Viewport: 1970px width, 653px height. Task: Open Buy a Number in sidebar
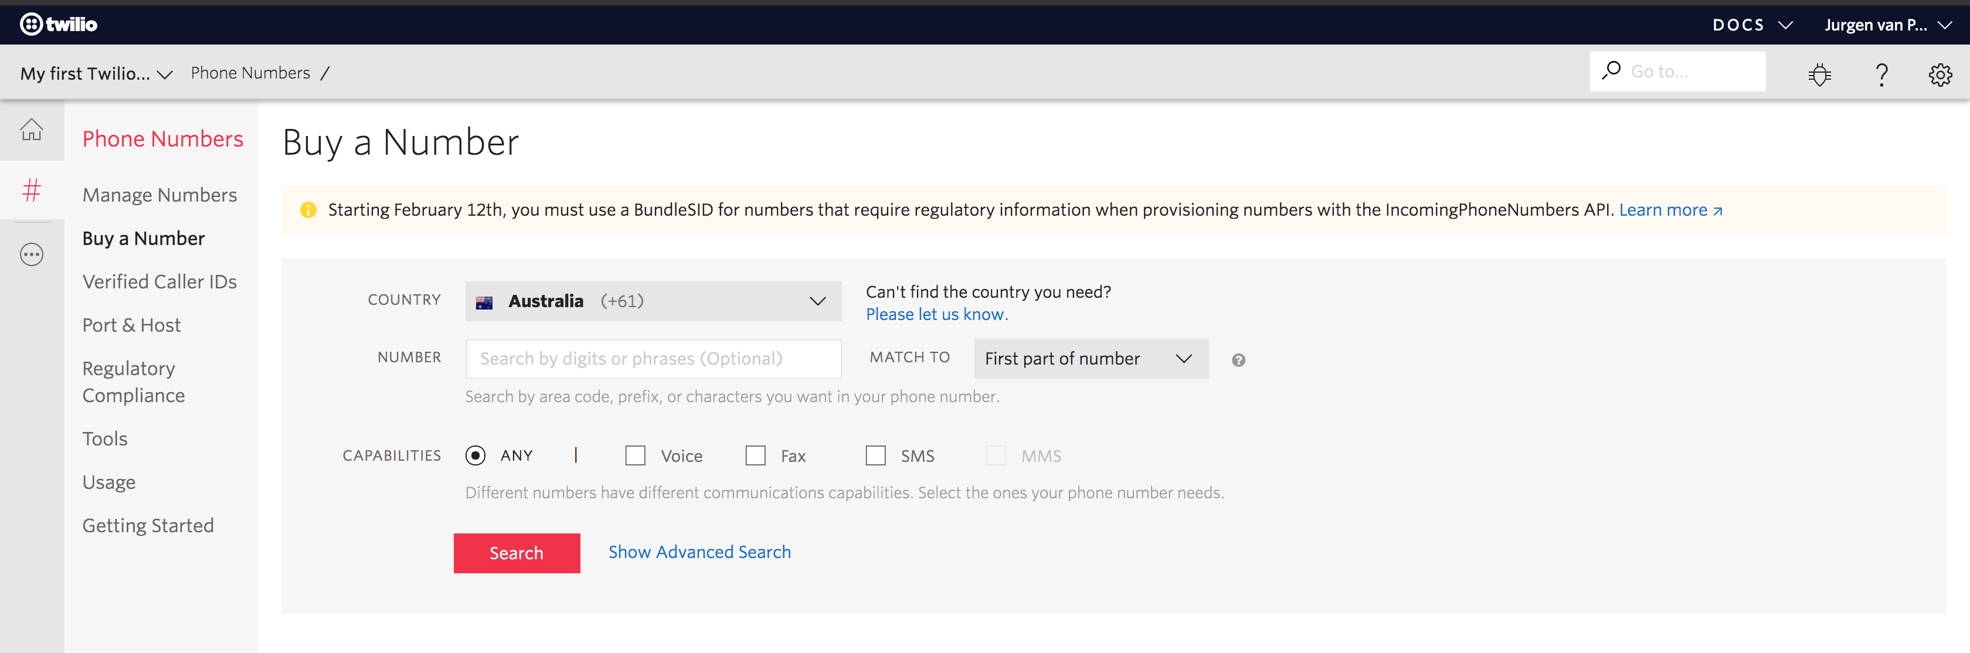click(144, 239)
